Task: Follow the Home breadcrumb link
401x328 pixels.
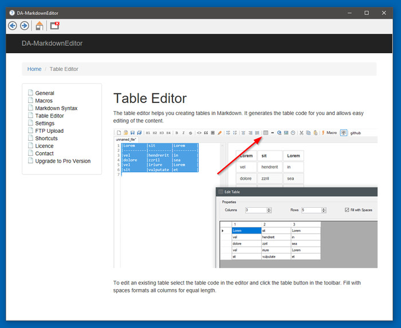Action: coord(34,69)
